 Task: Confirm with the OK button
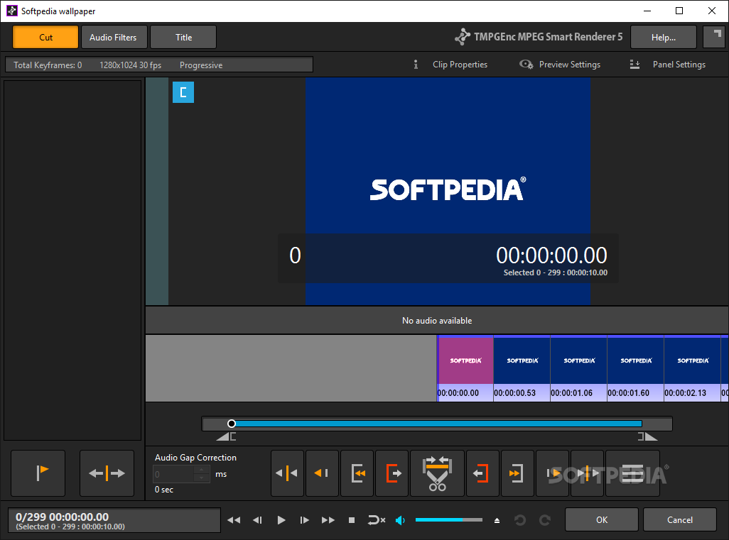(x=602, y=519)
